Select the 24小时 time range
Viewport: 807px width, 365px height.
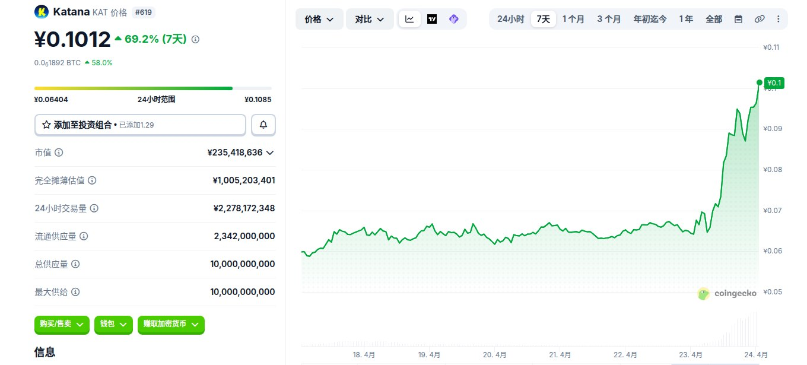click(x=510, y=19)
